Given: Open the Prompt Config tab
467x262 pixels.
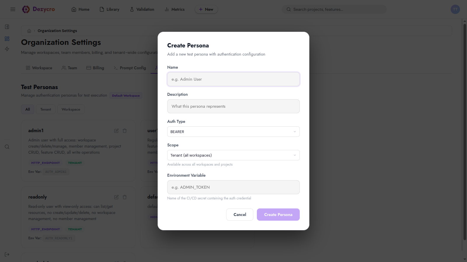Looking at the screenshot, I should [x=130, y=68].
